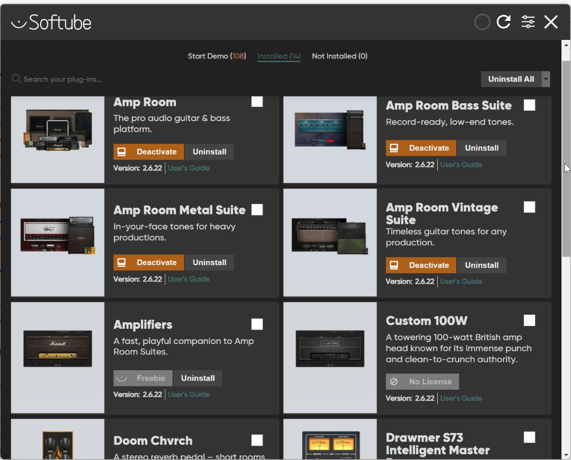This screenshot has width=571, height=460.
Task: Deactivate the Amp Room plug-in
Action: click(148, 152)
